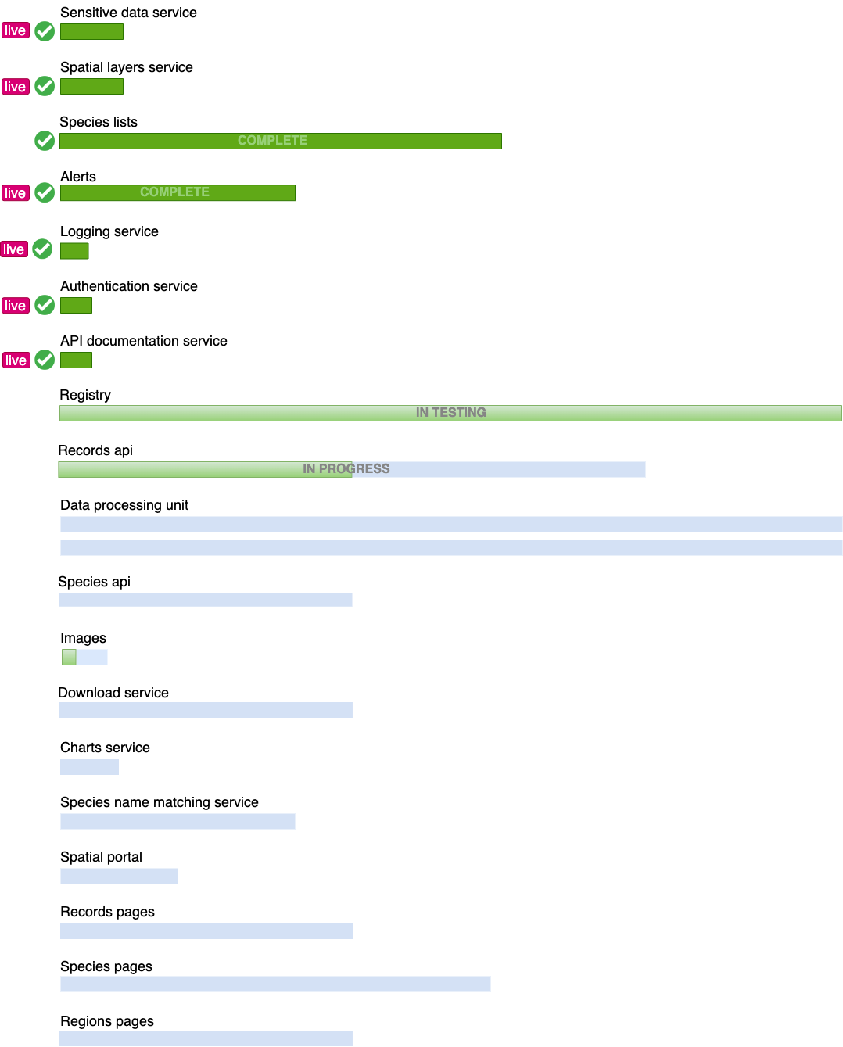Image resolution: width=843 pixels, height=1047 pixels.
Task: Click the live badge for Alerts
Action: (x=15, y=193)
